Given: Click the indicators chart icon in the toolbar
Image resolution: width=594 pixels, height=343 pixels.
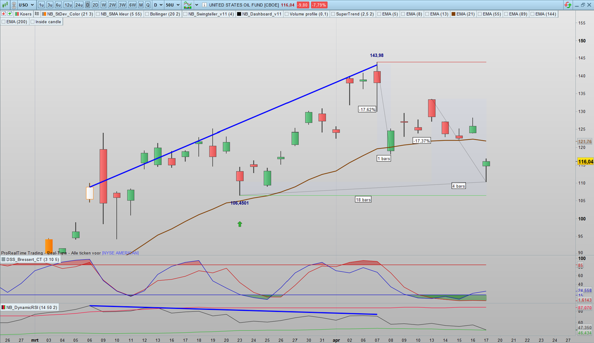Looking at the screenshot, I should tap(188, 5).
